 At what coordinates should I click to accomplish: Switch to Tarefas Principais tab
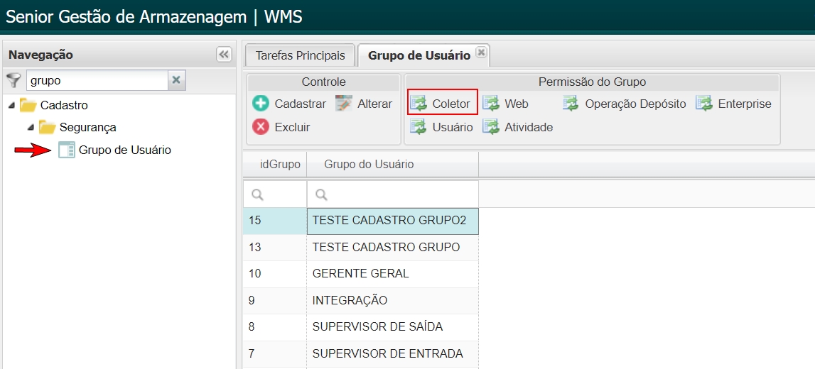tap(300, 55)
